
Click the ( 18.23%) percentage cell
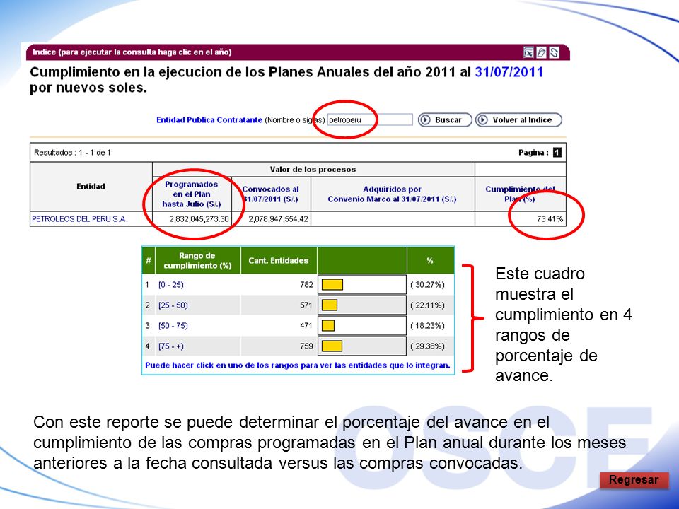click(x=427, y=325)
